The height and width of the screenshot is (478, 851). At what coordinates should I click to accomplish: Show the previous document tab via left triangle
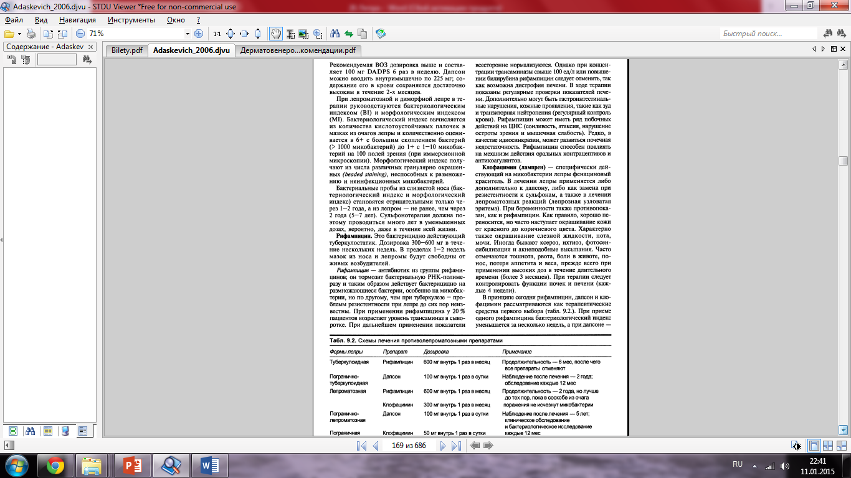pyautogui.click(x=814, y=49)
